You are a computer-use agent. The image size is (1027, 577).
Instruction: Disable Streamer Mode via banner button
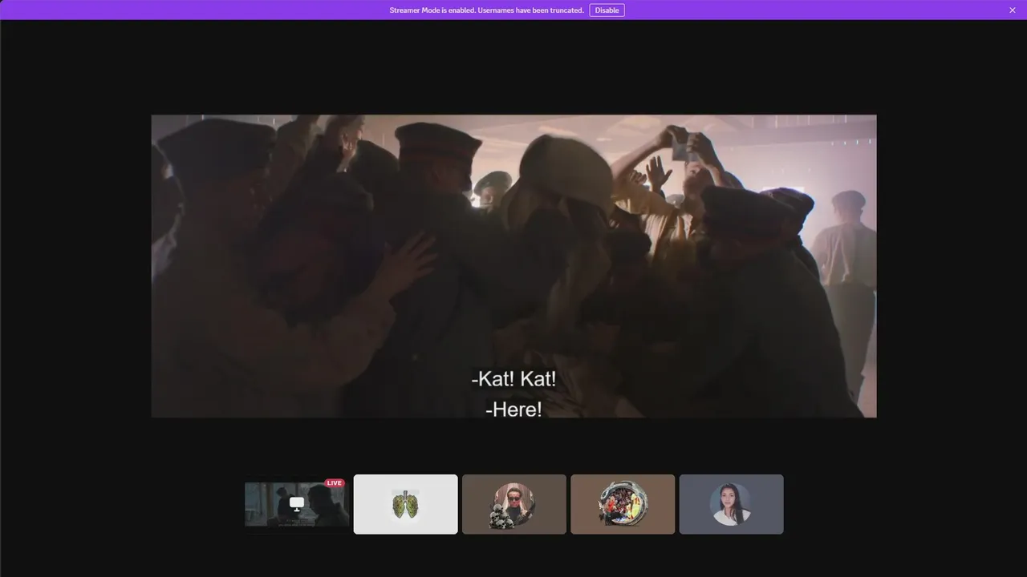(607, 10)
